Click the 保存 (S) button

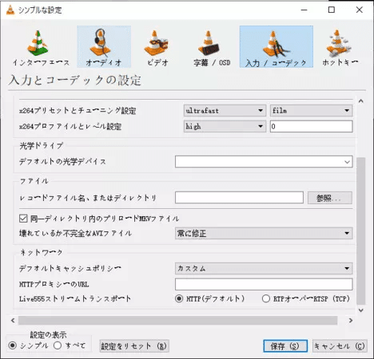tap(285, 346)
